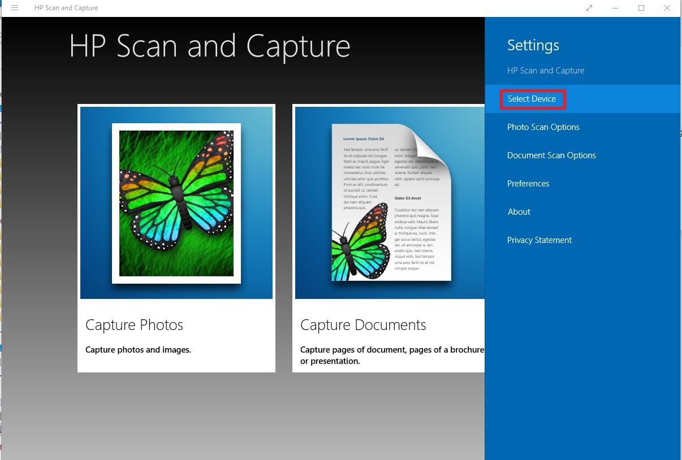Select Device in Settings
This screenshot has width=682, height=460.
tap(583, 99)
